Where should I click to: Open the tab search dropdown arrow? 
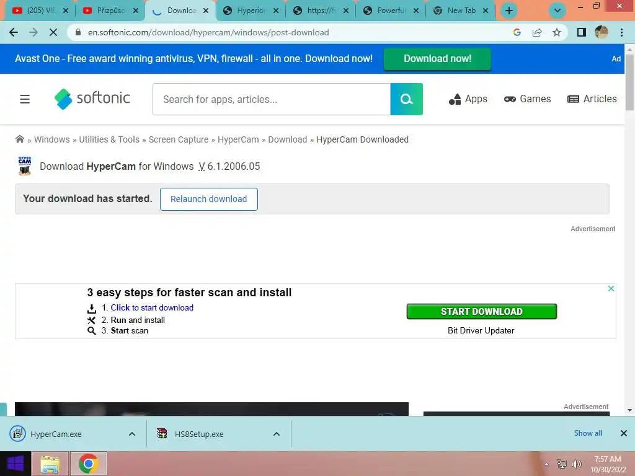coord(557,11)
